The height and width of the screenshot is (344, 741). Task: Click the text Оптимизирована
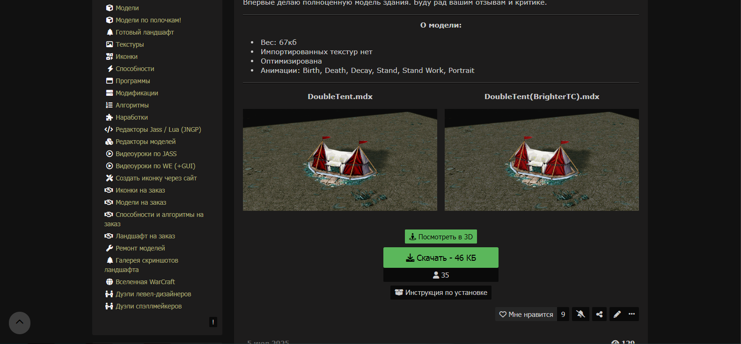pyautogui.click(x=291, y=61)
